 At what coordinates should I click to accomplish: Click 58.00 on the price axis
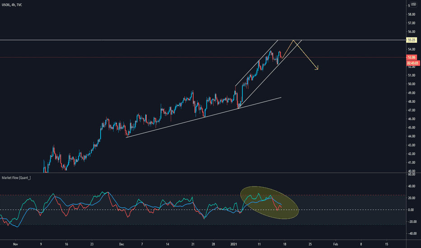(x=412, y=14)
